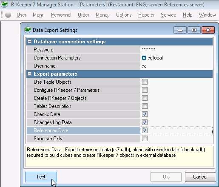Click the R-Keeper app icon in title bar
The image size is (219, 187).
[x=5, y=4]
